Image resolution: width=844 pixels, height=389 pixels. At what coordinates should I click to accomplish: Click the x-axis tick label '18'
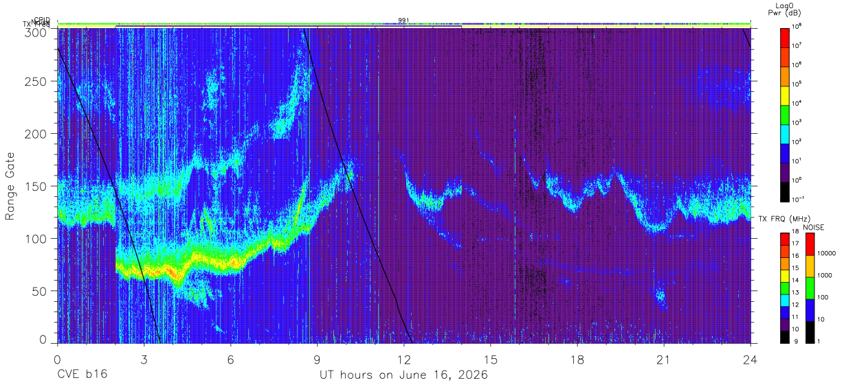click(x=577, y=359)
